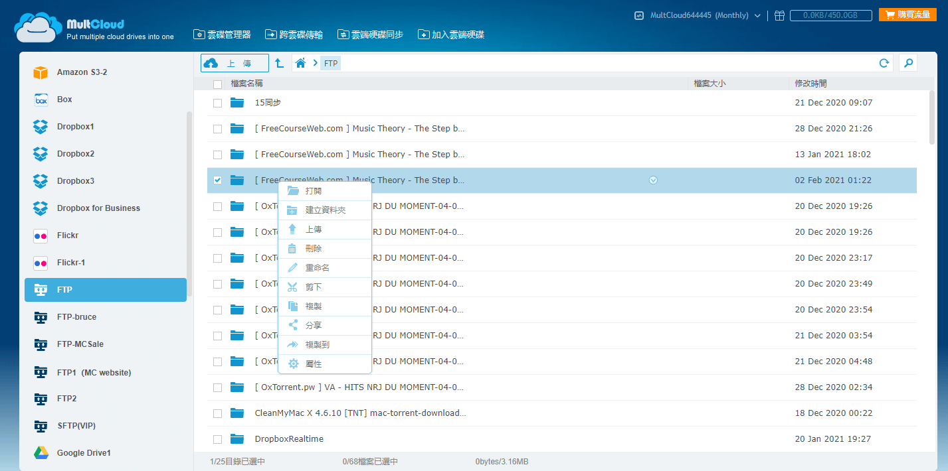Check the 15同步 folder checkbox
The width and height of the screenshot is (948, 471).
[217, 103]
